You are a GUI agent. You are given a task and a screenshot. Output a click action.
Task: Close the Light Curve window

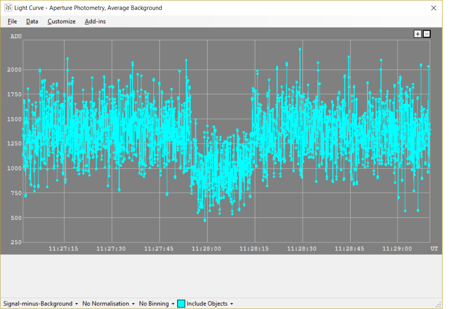(434, 8)
